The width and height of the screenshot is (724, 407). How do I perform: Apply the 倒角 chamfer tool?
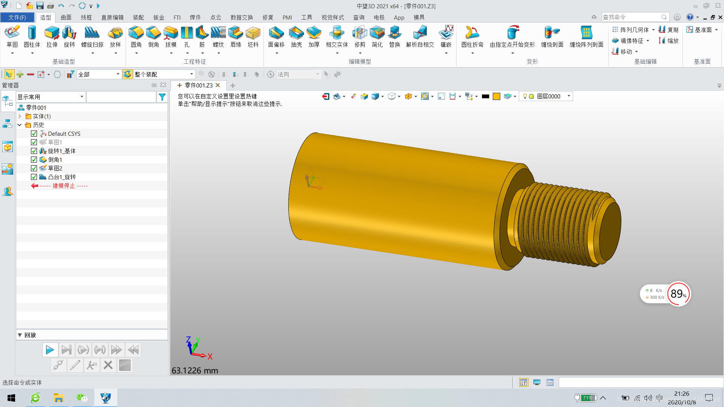[154, 37]
